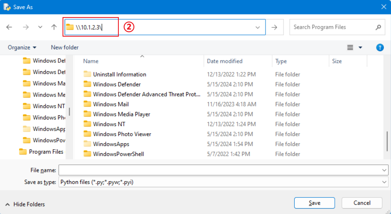Image resolution: width=391 pixels, height=214 pixels.
Task: Collapse the pane with Hide Folders
Action: point(25,204)
